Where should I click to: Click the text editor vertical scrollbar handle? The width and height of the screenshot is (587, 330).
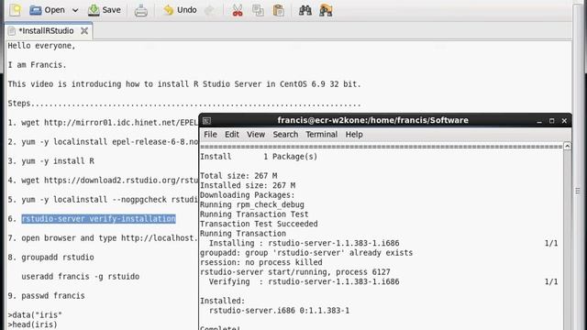[x=578, y=191]
